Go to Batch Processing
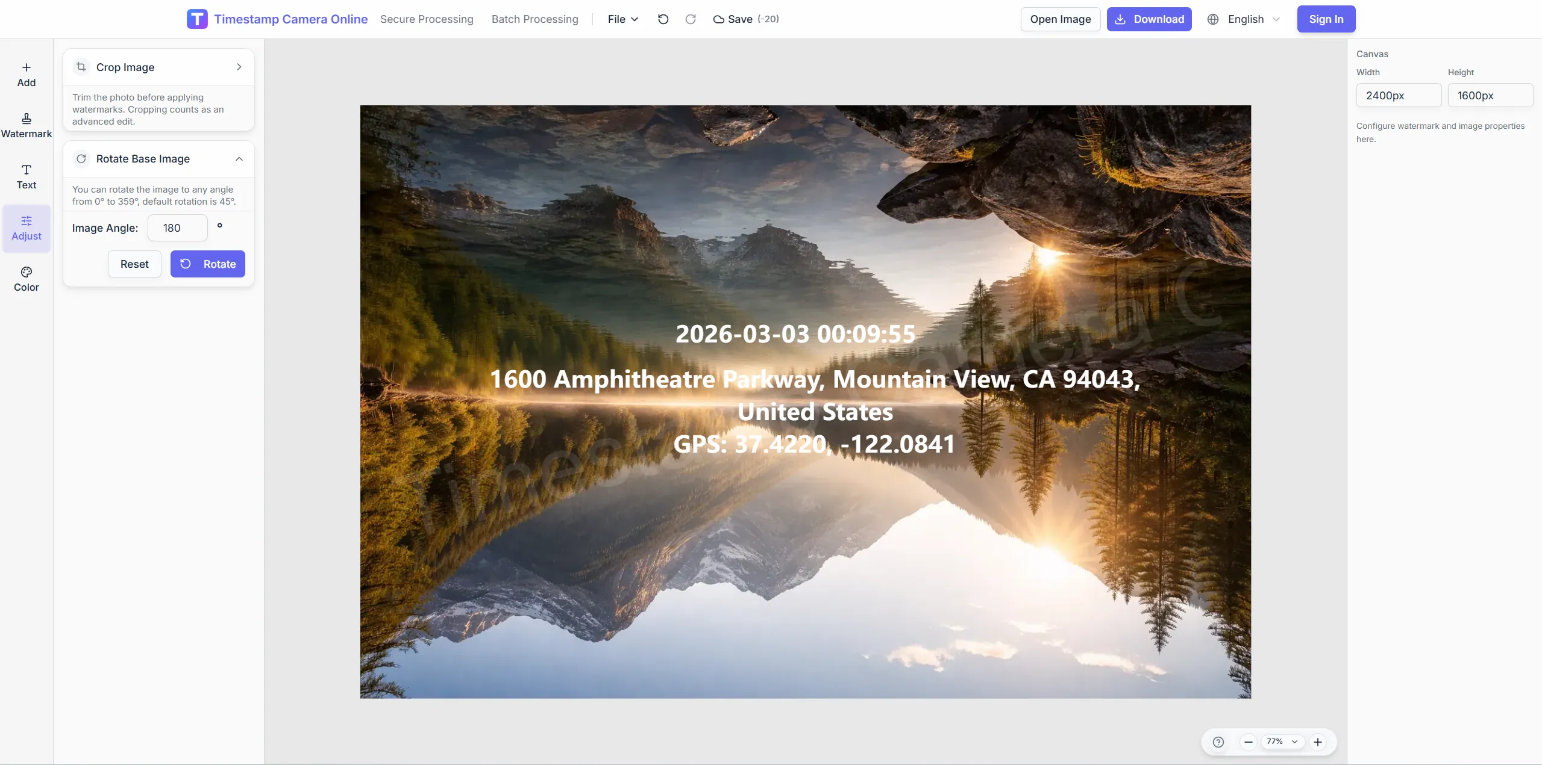 pyautogui.click(x=534, y=19)
